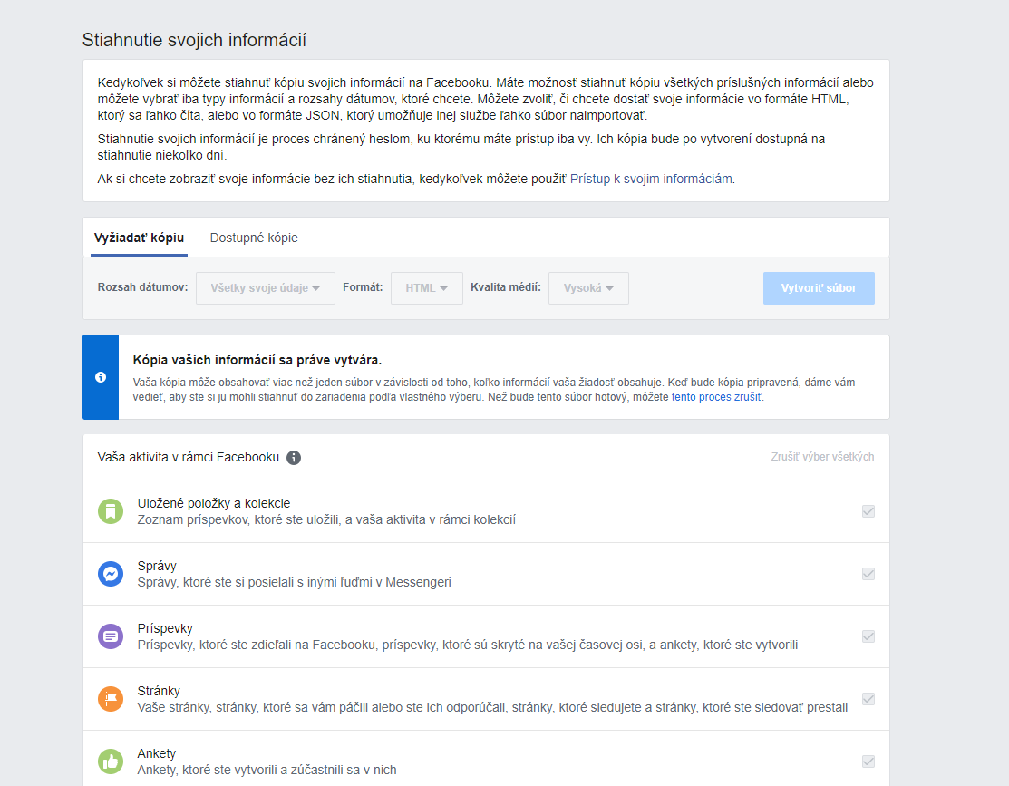Click the orange flag icon for Stránky
Viewport: 1009px width, 786px height.
tap(111, 699)
